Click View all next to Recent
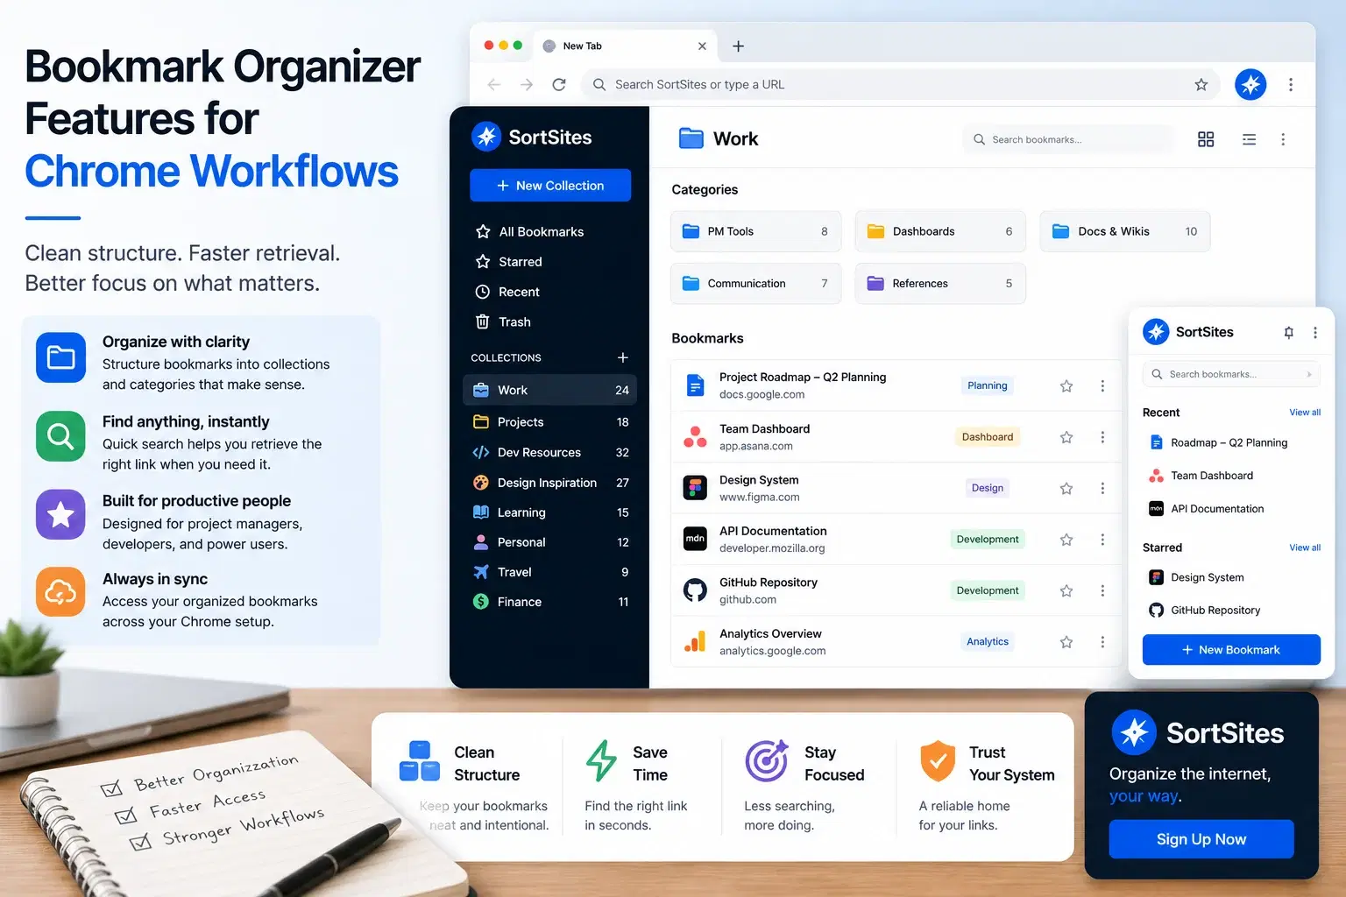 pos(1305,413)
